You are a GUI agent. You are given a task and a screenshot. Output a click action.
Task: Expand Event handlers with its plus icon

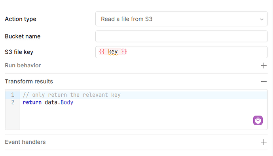(x=264, y=142)
